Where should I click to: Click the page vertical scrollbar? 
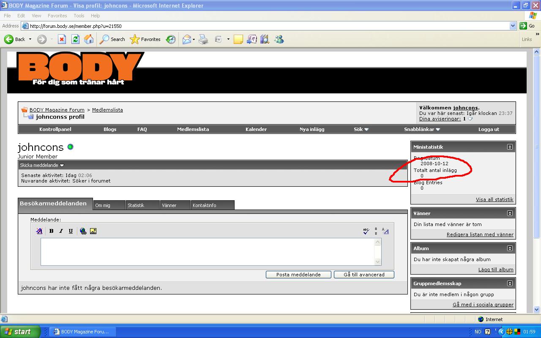[x=537, y=181]
